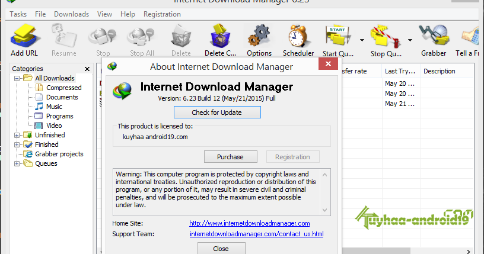Screen dimensions: 484x254
Task: Click the Check for Update button
Action: (x=217, y=112)
